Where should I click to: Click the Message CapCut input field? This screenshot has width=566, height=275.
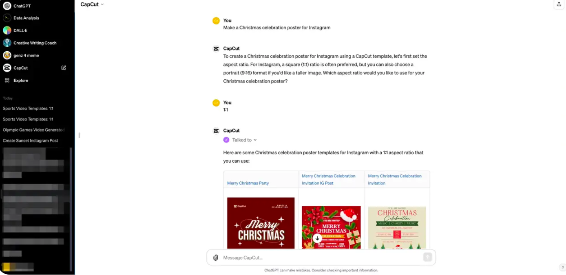(321, 258)
